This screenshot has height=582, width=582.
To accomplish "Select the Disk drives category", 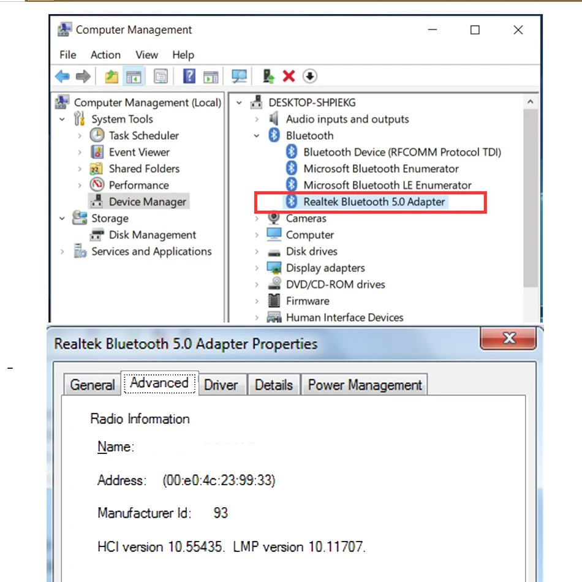I will click(311, 251).
